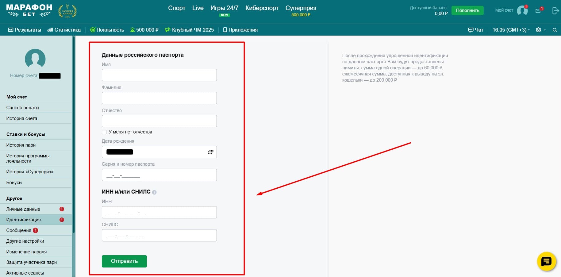Open Статистика page
This screenshot has height=277, width=561.
coord(64,30)
